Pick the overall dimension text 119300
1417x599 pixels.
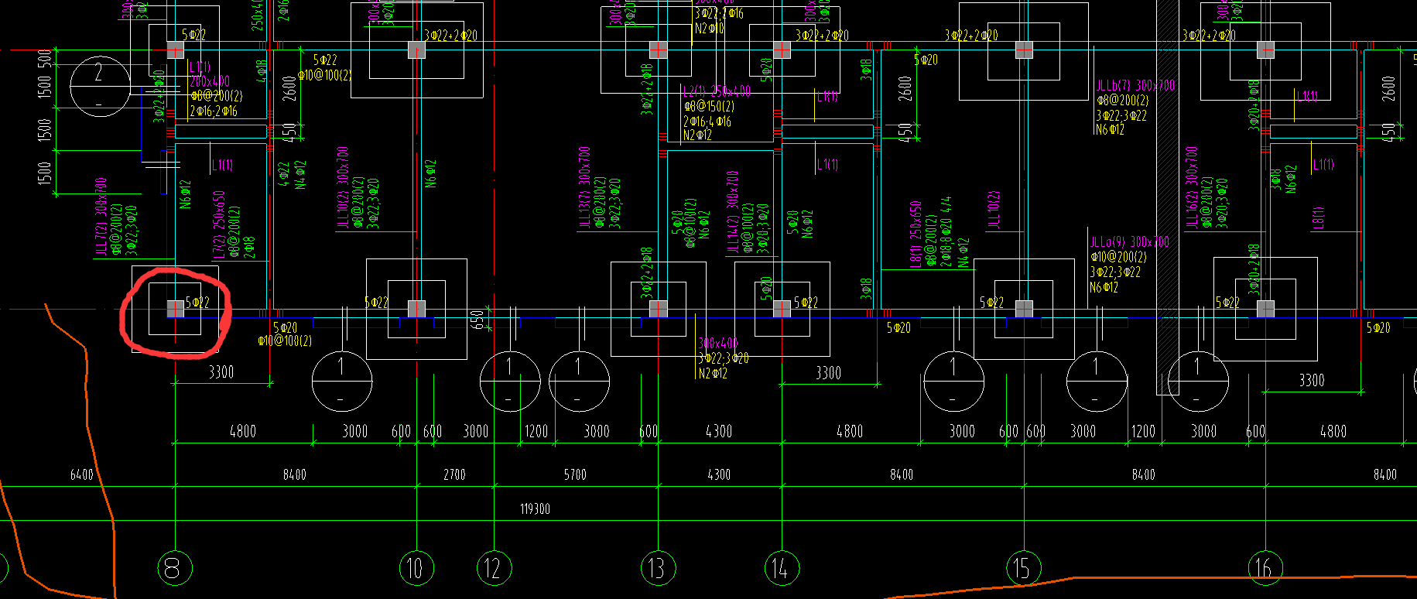point(535,508)
